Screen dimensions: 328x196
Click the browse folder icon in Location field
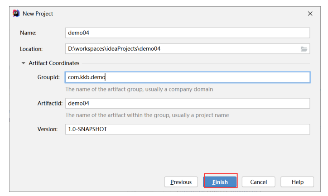(304, 49)
